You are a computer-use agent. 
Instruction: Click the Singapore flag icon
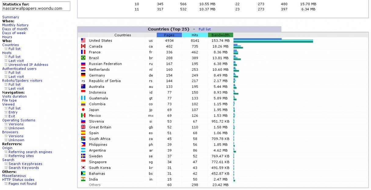pos(83,162)
